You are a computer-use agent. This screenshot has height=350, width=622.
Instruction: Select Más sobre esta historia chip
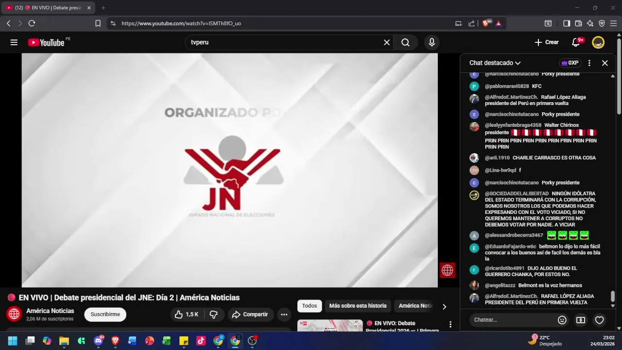click(x=358, y=306)
